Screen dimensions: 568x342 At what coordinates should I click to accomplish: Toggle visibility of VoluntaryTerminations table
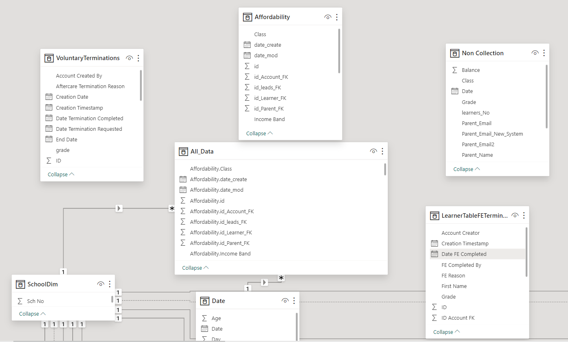(x=129, y=58)
